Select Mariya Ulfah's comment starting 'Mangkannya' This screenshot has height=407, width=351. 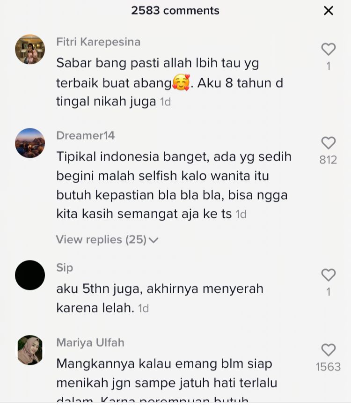pos(167,379)
